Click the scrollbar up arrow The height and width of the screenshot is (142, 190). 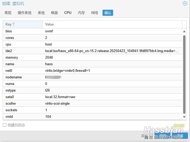184,32
